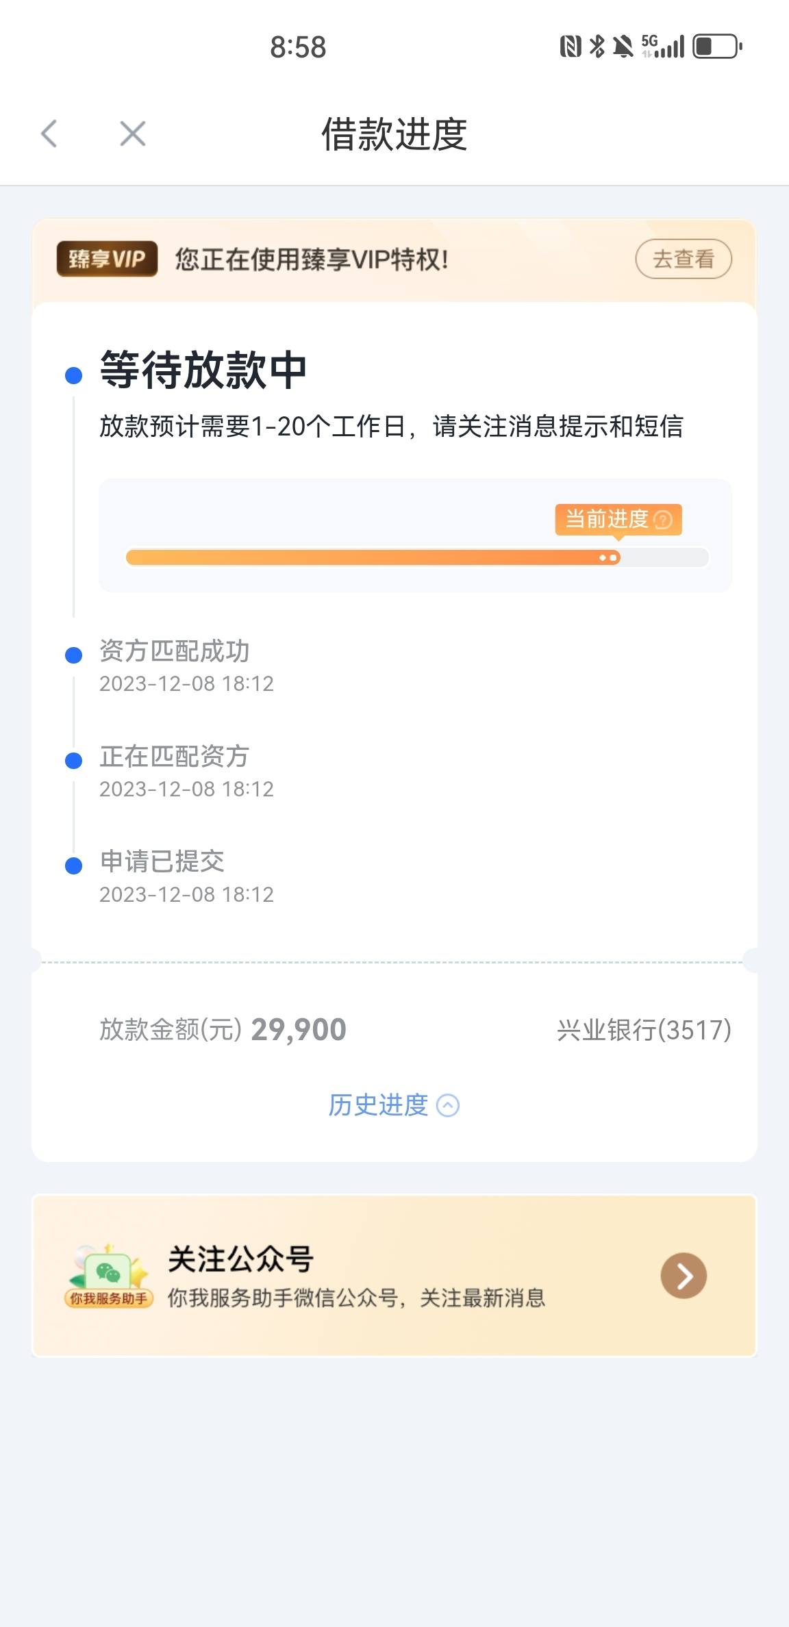Image resolution: width=789 pixels, height=1627 pixels.
Task: Tap the 兴业银行(3517) bank account text
Action: (x=644, y=1030)
